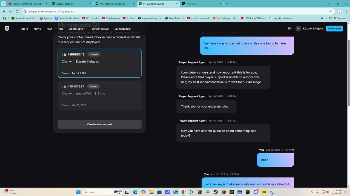This screenshot has width=350, height=196.
Task: Bookmark this page with the star icon
Action: 330,11
